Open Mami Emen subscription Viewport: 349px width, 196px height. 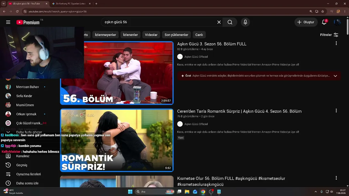coord(25,105)
